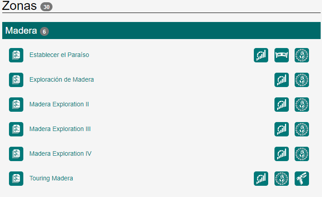Screen dimensions: 322x197
Task: Open the Madera Exploration IV link
Action: [x=61, y=154]
